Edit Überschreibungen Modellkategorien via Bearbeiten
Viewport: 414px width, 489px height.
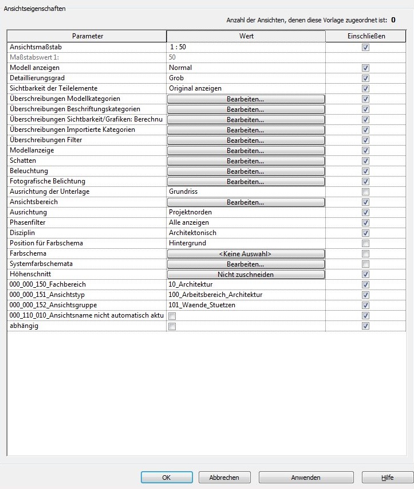point(246,99)
